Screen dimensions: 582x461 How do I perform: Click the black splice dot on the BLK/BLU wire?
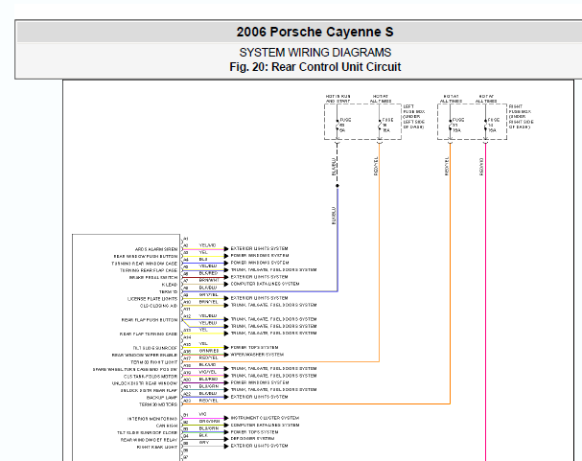point(338,185)
